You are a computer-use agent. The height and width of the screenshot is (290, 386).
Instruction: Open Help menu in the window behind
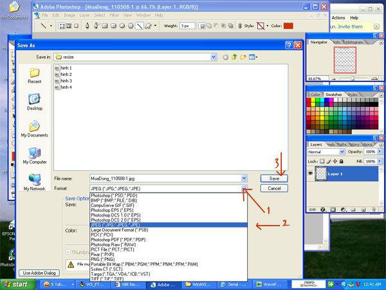(354, 18)
